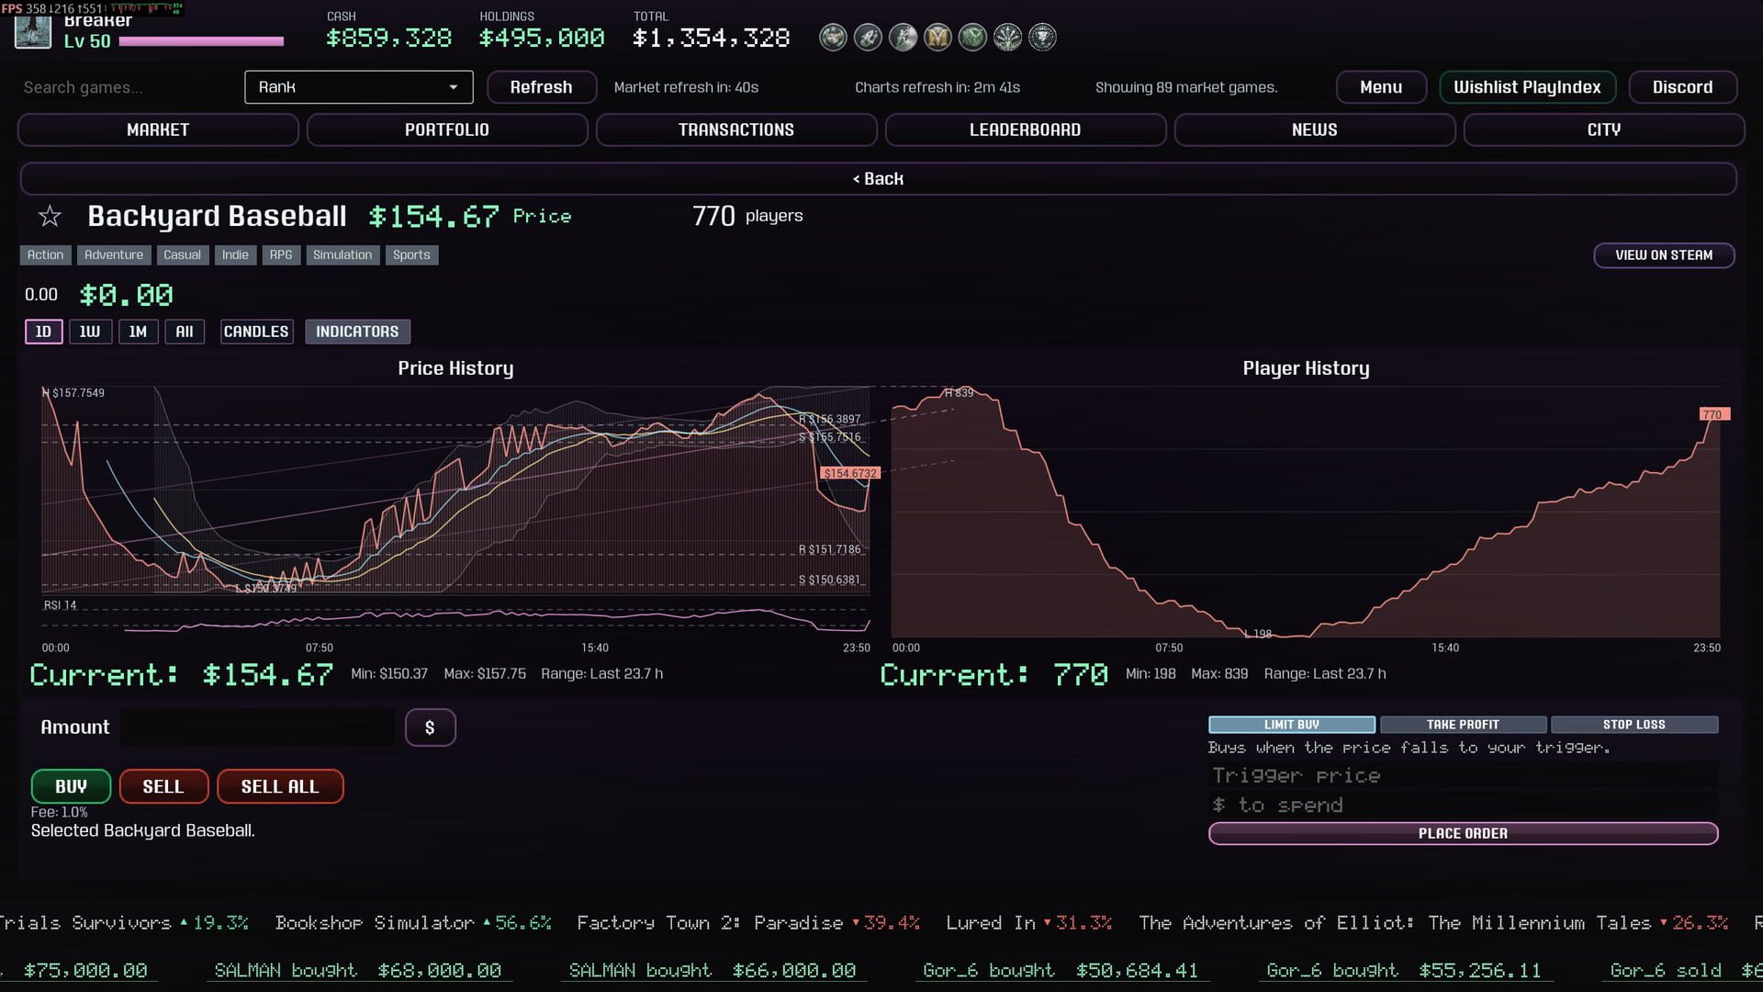Favorite Backyard Baseball with the star icon
This screenshot has height=992, width=1763.
(50, 217)
